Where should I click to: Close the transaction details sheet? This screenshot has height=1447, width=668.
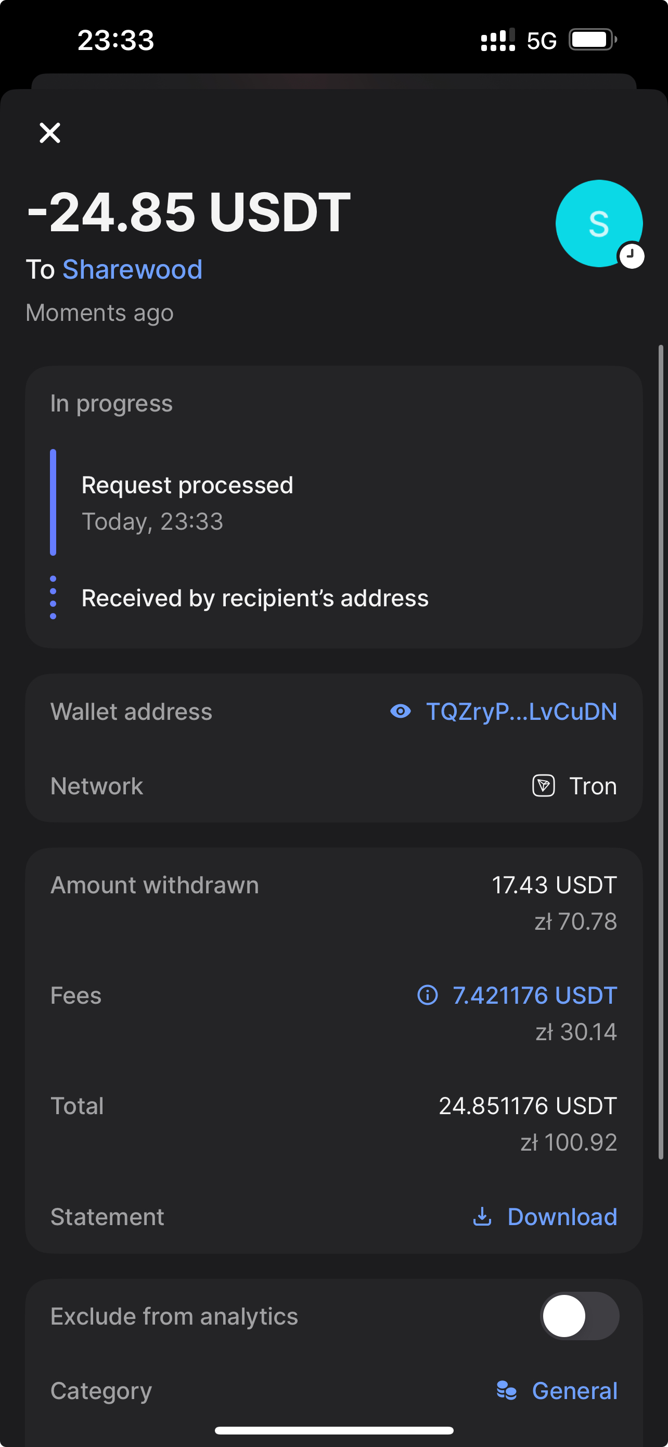(x=50, y=133)
